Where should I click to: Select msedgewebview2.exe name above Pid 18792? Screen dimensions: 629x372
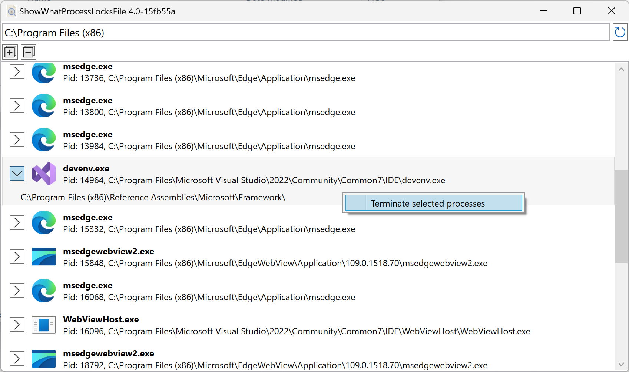pos(109,353)
